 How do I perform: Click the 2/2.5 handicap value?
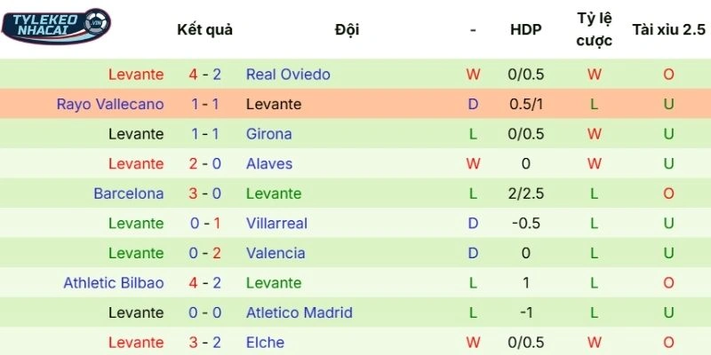click(525, 193)
